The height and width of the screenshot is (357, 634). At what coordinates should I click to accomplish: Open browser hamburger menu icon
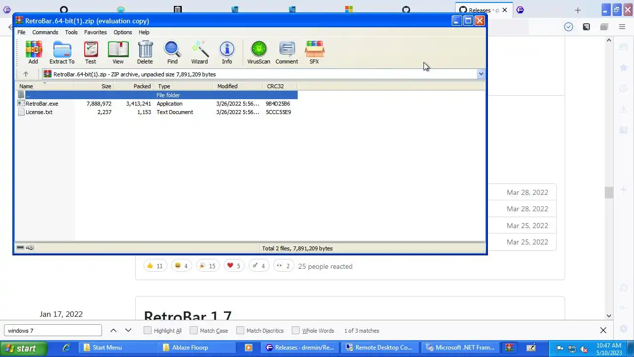click(x=622, y=27)
